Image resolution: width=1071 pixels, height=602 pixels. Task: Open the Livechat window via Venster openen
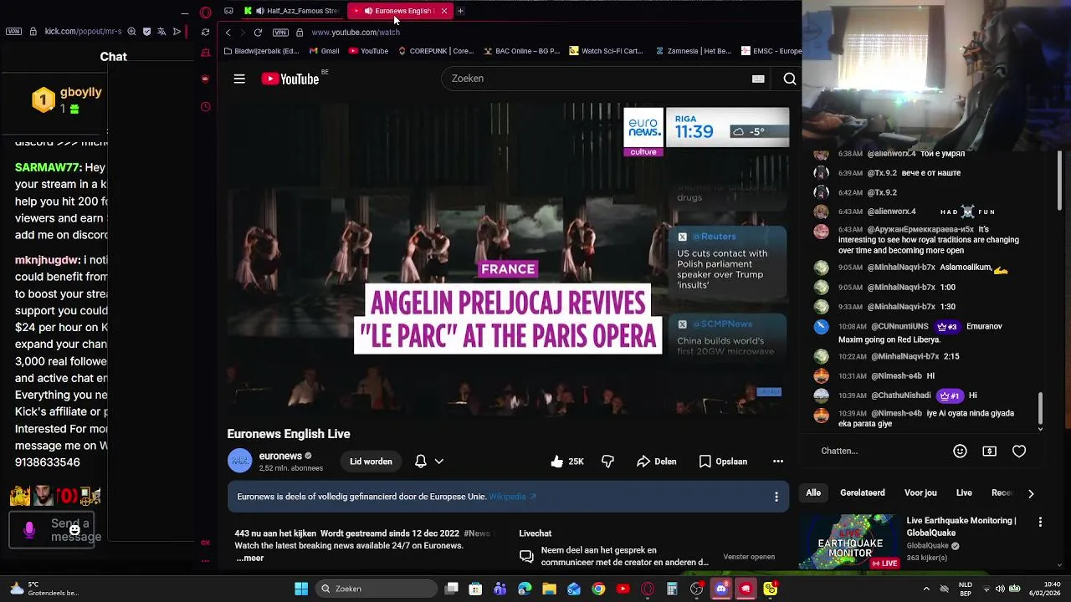pyautogui.click(x=749, y=557)
